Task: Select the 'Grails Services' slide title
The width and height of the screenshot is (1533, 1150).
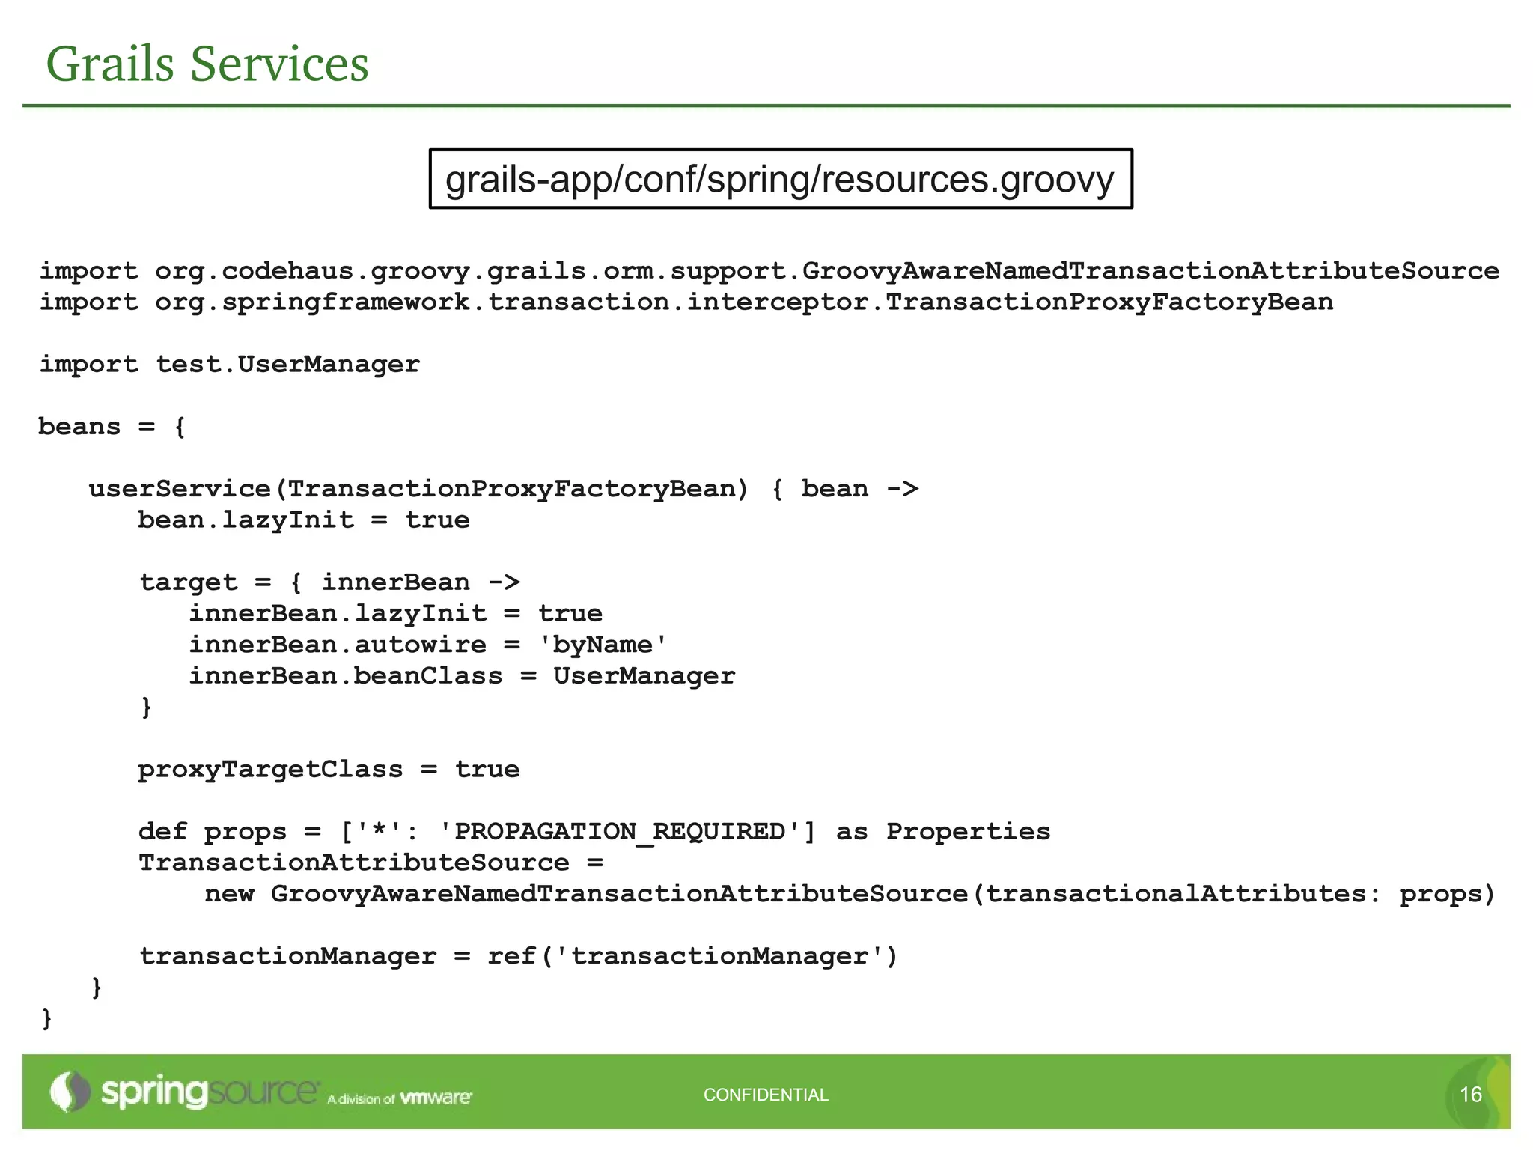Action: click(207, 64)
